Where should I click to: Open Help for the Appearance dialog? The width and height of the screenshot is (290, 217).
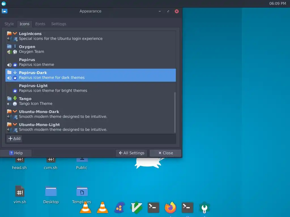[x=16, y=153]
